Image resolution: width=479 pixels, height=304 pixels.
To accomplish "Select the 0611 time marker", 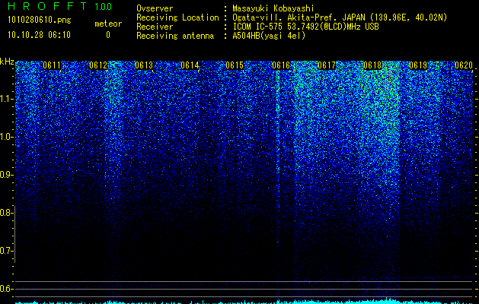I will tap(52, 65).
